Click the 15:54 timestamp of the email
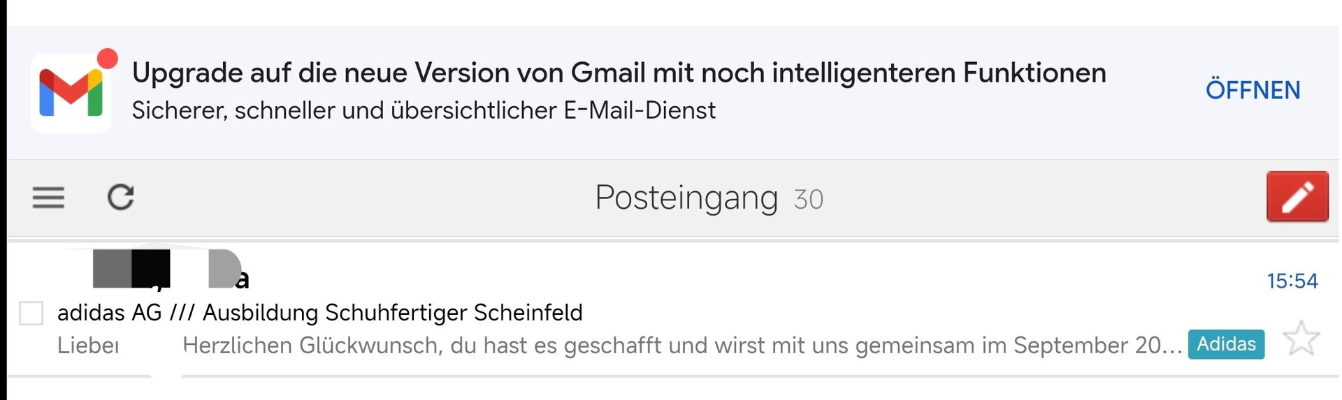Screen dimensions: 1342x400 (x=1292, y=281)
